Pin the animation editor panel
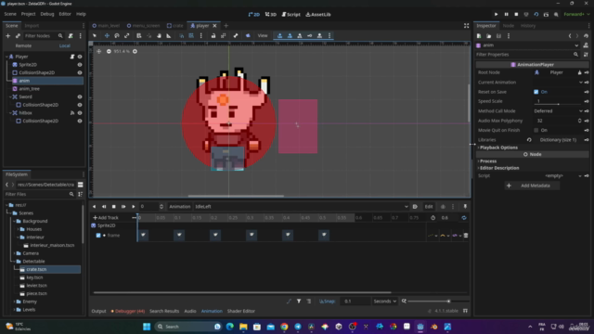594x334 pixels. click(x=465, y=207)
